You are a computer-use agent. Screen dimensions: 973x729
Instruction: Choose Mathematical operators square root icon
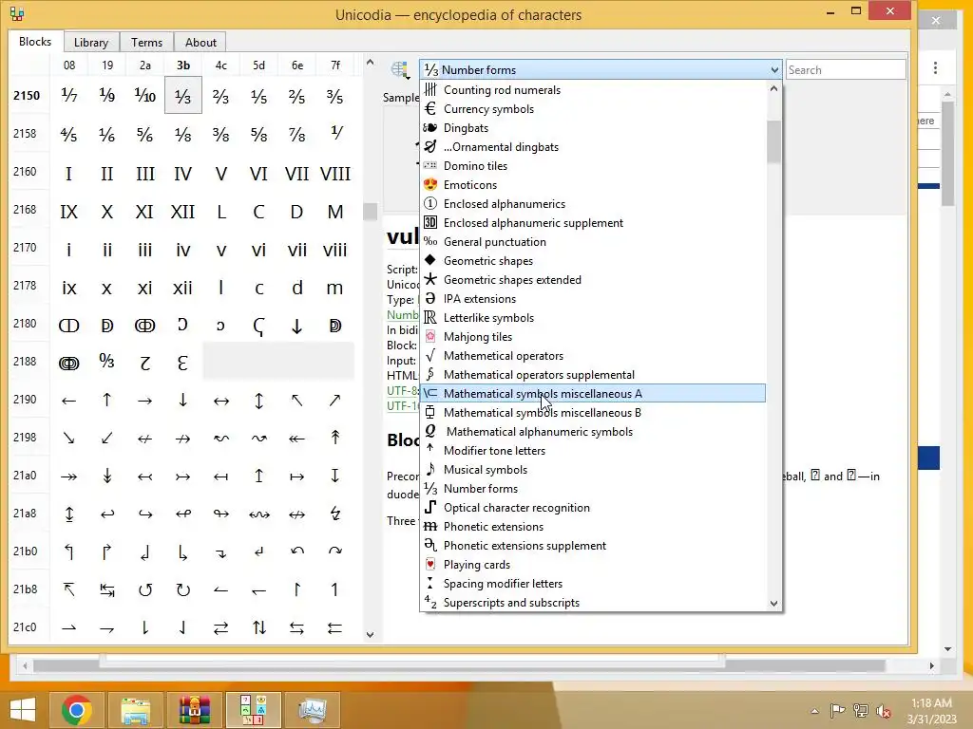point(430,356)
